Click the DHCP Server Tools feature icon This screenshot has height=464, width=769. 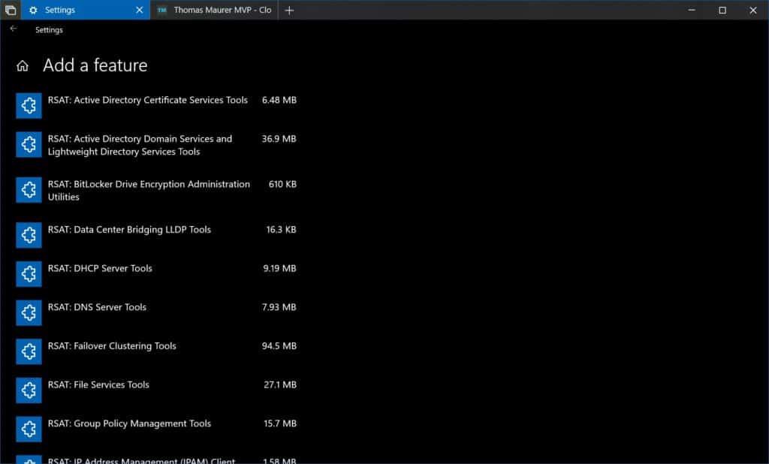(x=29, y=274)
